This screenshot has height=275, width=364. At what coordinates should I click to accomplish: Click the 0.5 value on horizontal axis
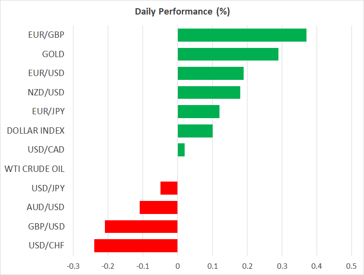click(x=351, y=266)
